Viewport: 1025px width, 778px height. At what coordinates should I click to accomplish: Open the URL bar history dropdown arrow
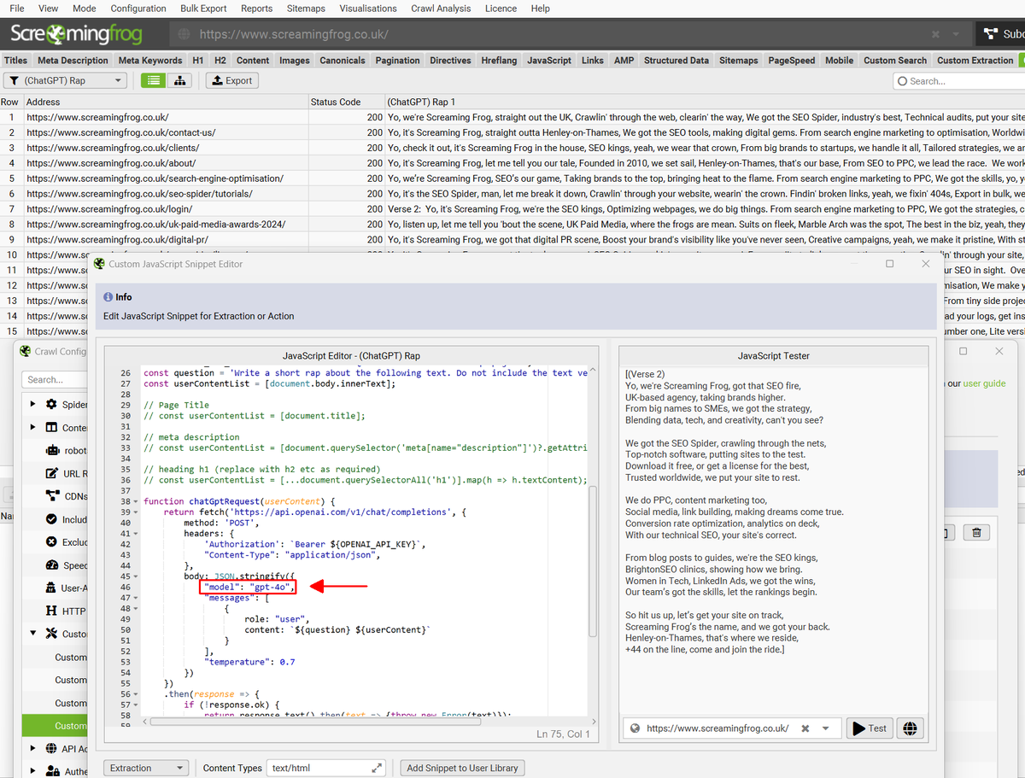click(x=956, y=35)
